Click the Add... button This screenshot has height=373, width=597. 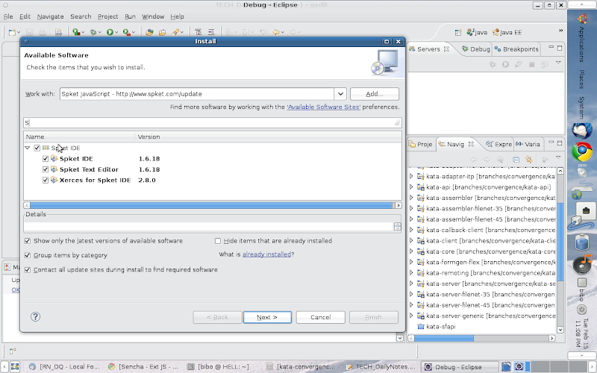click(375, 94)
